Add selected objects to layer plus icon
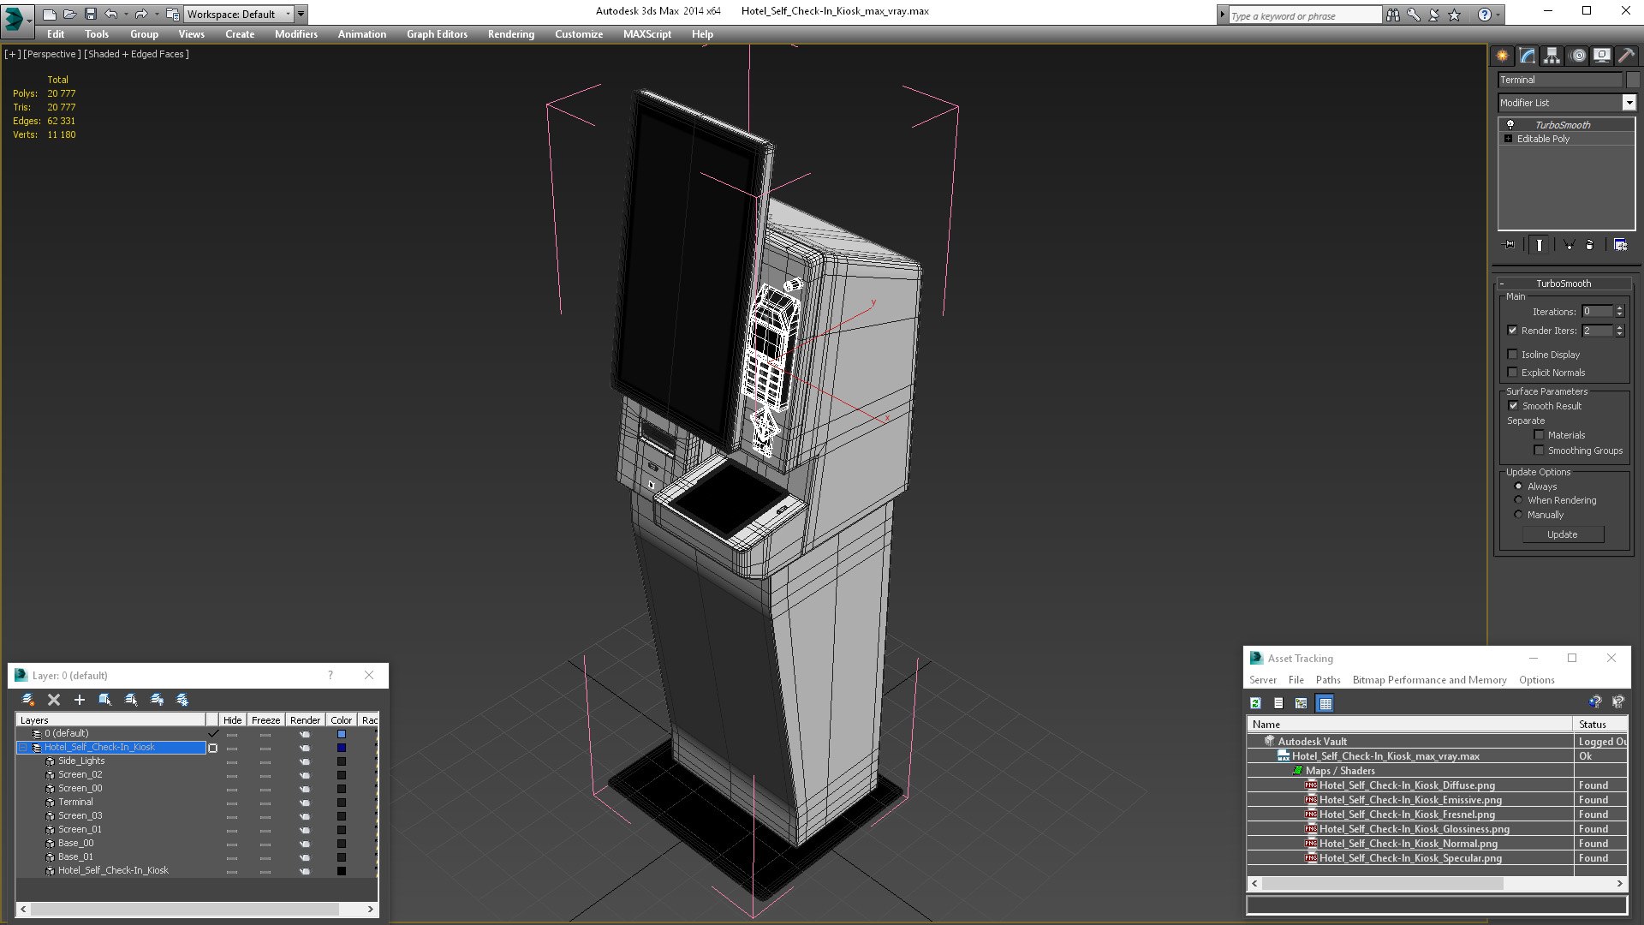This screenshot has width=1644, height=925. (80, 700)
